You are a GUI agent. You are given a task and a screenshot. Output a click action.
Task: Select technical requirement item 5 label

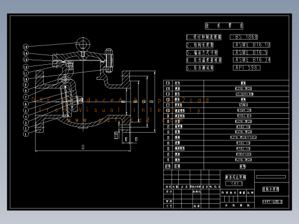[x=200, y=68]
